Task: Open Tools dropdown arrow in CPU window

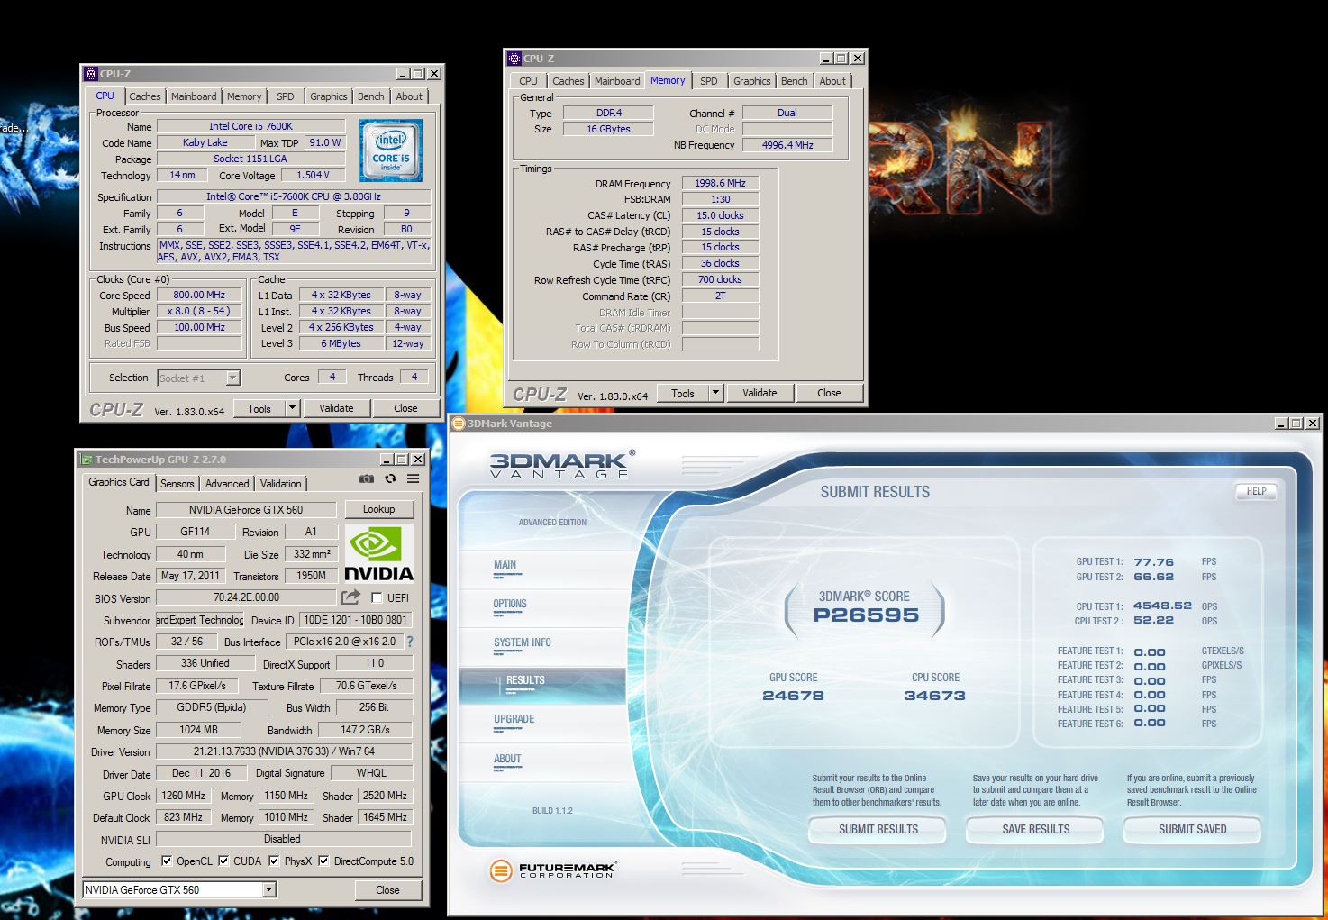Action: (x=292, y=408)
